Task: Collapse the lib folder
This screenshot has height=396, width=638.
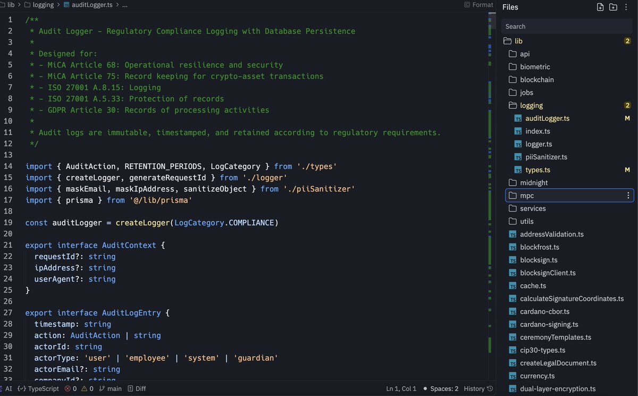Action: pos(567,41)
